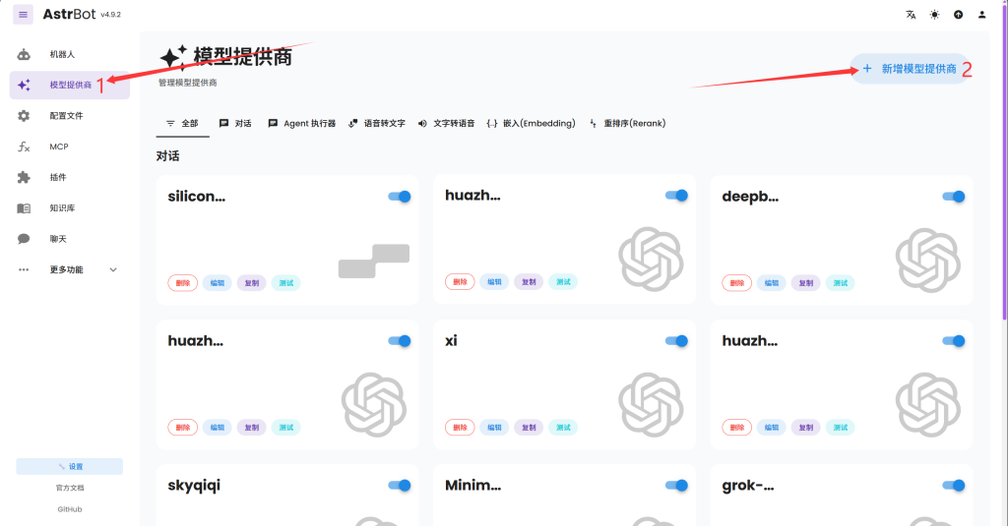
Task: Toggle off the deepb… provider switch
Action: pyautogui.click(x=954, y=197)
